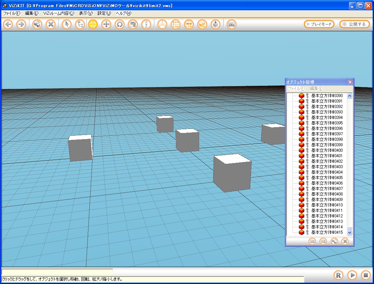Click the folder icon in object manager
374x284 pixels.
(x=312, y=241)
